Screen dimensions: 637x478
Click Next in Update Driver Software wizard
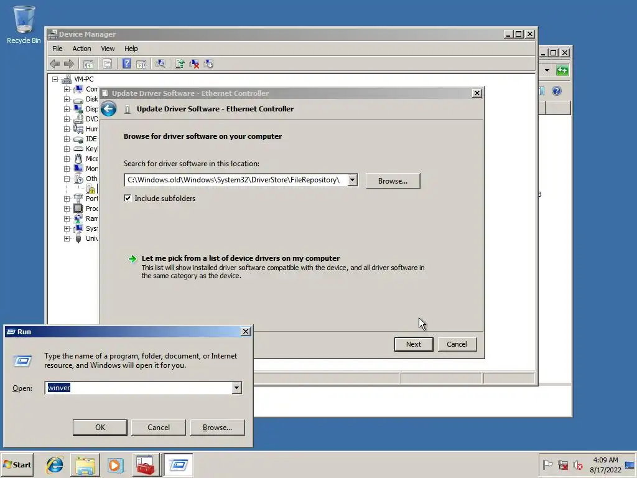[414, 344]
